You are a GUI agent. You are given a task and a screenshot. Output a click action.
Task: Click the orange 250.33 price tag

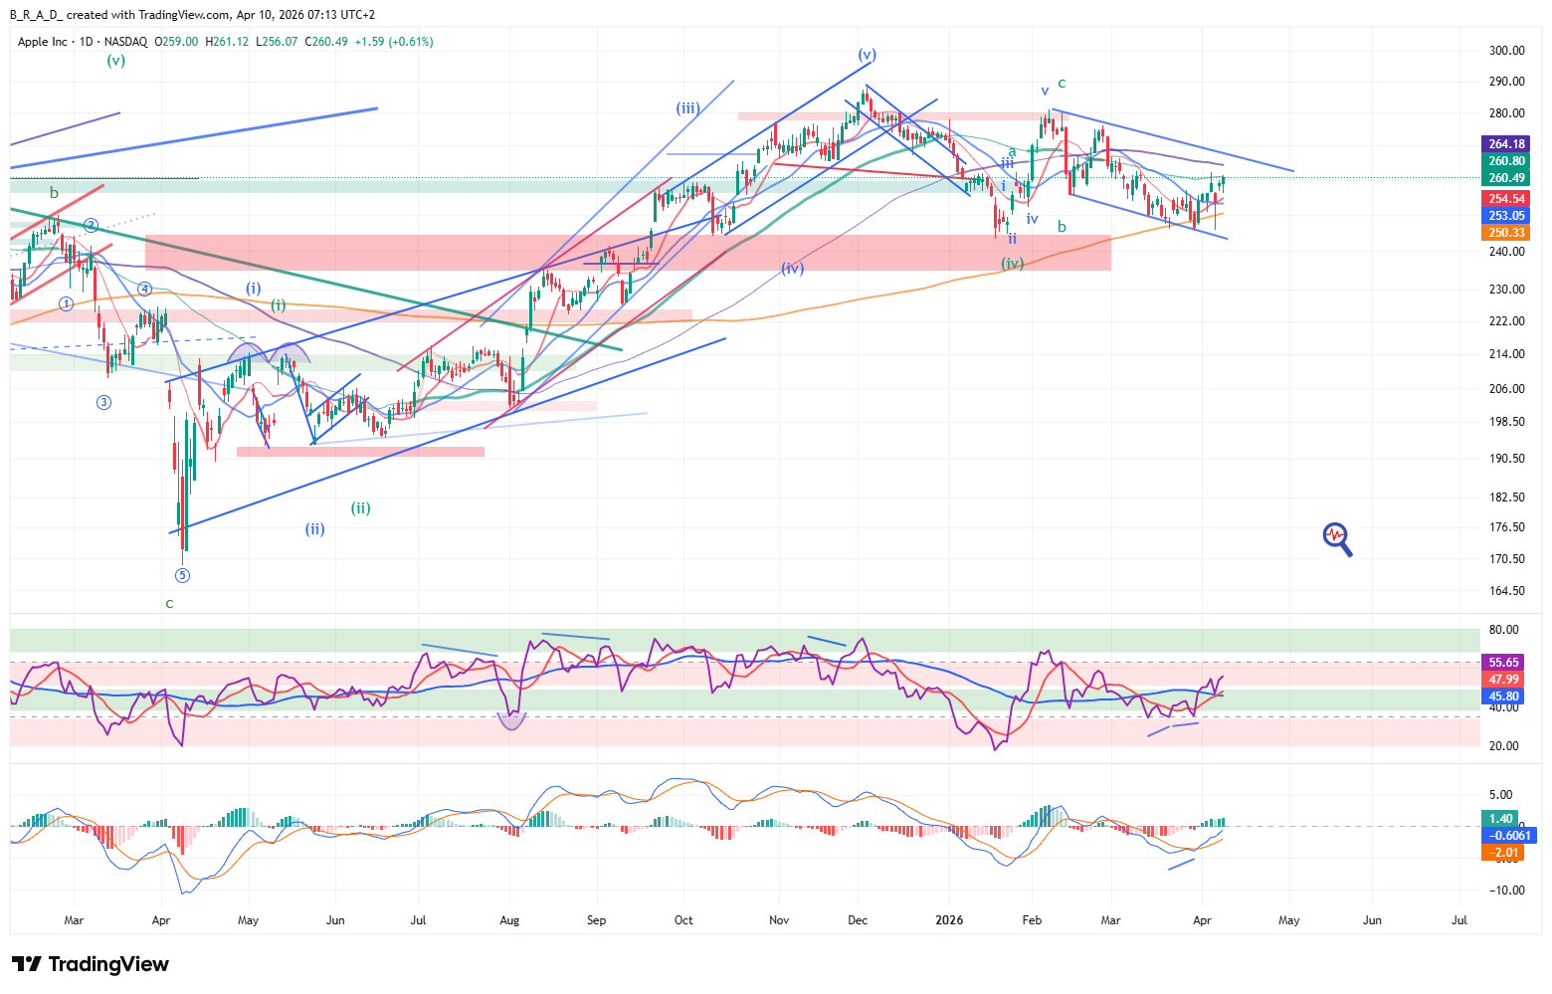point(1506,233)
